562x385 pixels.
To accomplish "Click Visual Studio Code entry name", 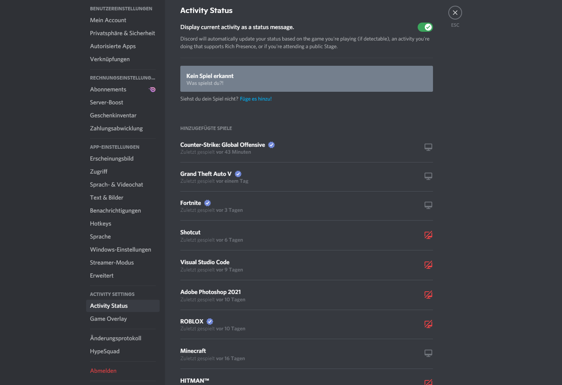I will pos(205,262).
